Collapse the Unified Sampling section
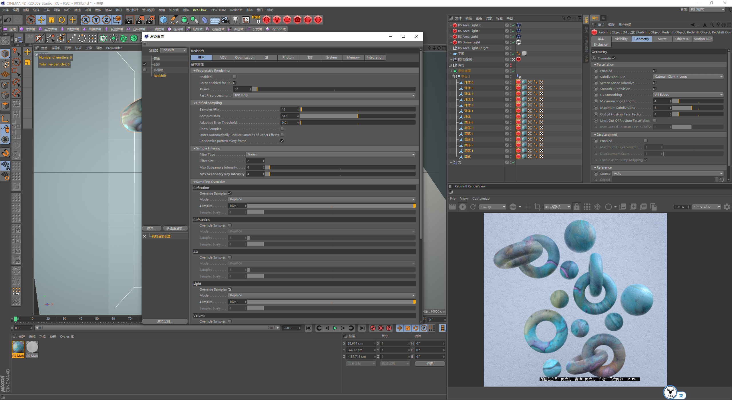Viewport: 732px width, 400px height. point(194,103)
